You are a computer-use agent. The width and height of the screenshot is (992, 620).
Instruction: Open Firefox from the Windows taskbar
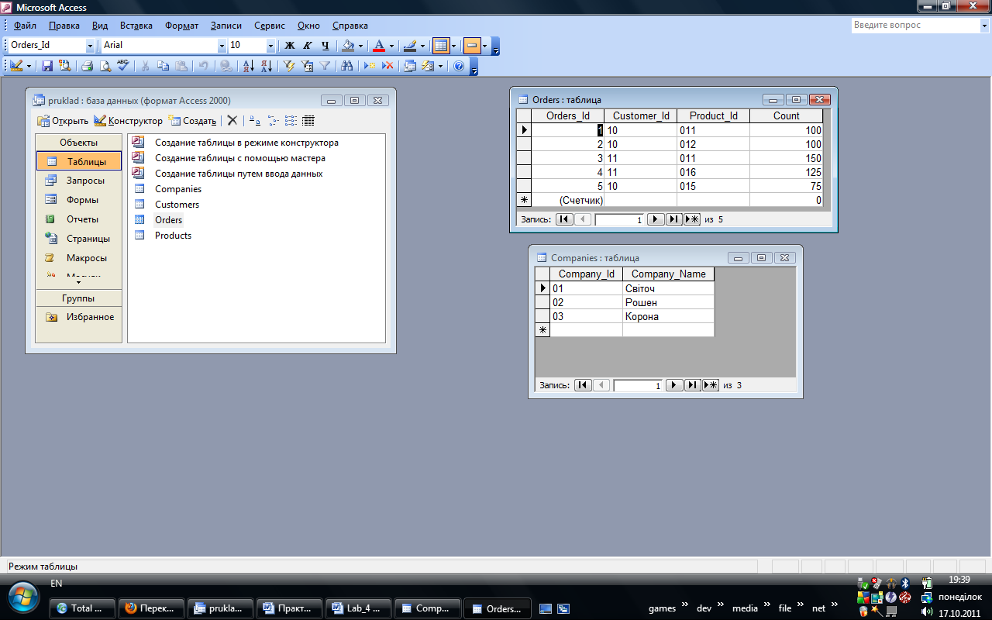click(x=152, y=608)
